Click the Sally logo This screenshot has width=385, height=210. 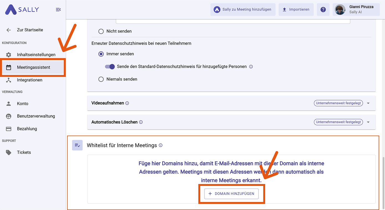[x=22, y=10]
